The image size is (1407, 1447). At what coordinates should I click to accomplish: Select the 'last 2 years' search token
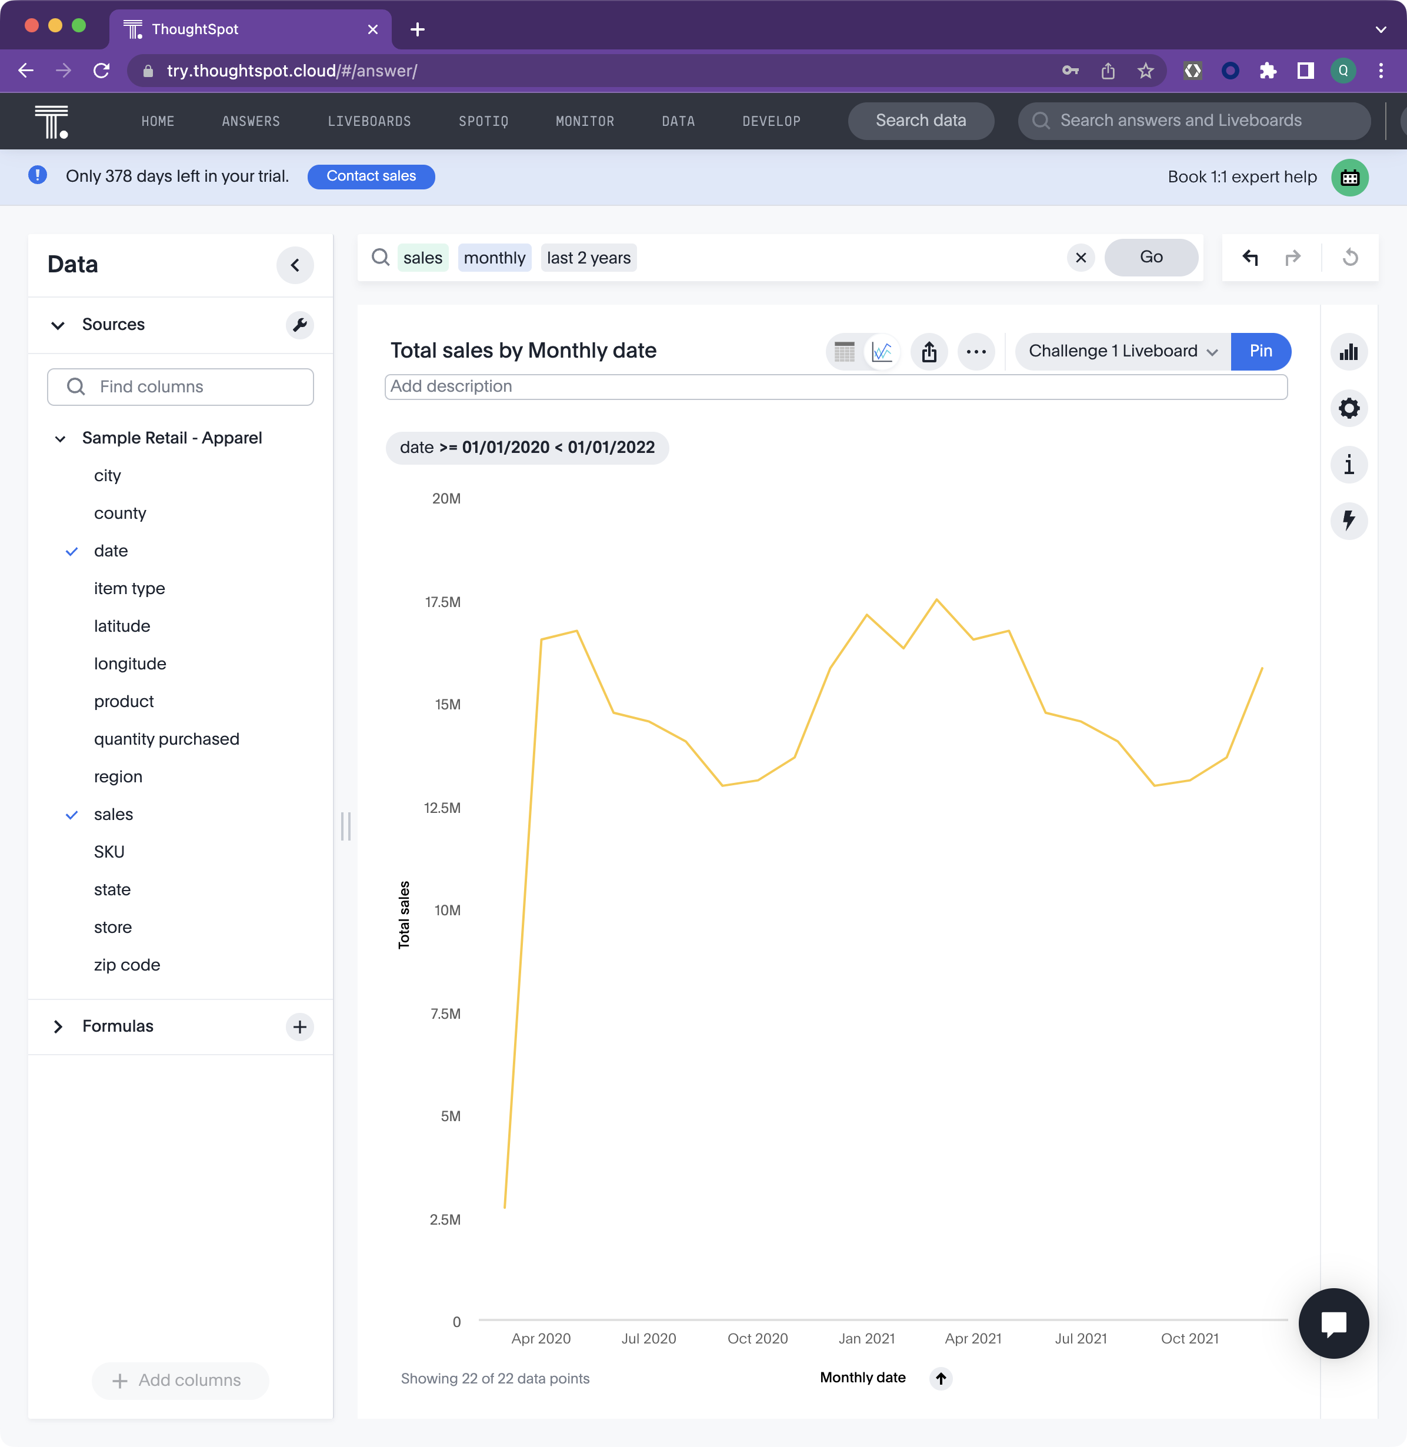pos(588,258)
